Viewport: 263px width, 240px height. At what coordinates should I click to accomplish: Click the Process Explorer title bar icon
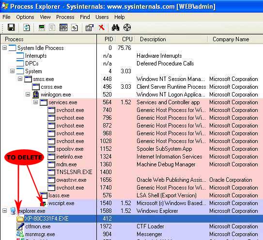5,6
